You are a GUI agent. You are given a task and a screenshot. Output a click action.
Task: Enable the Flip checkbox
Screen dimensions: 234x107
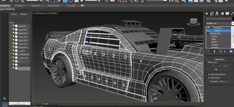pos(212,69)
